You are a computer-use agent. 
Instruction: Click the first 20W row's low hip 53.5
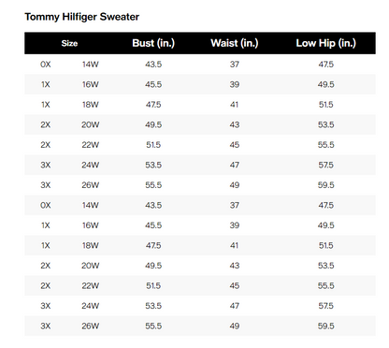pos(326,124)
